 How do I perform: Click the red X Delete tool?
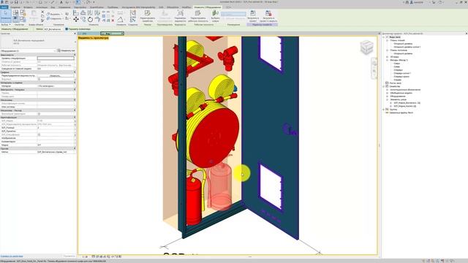pos(113,20)
